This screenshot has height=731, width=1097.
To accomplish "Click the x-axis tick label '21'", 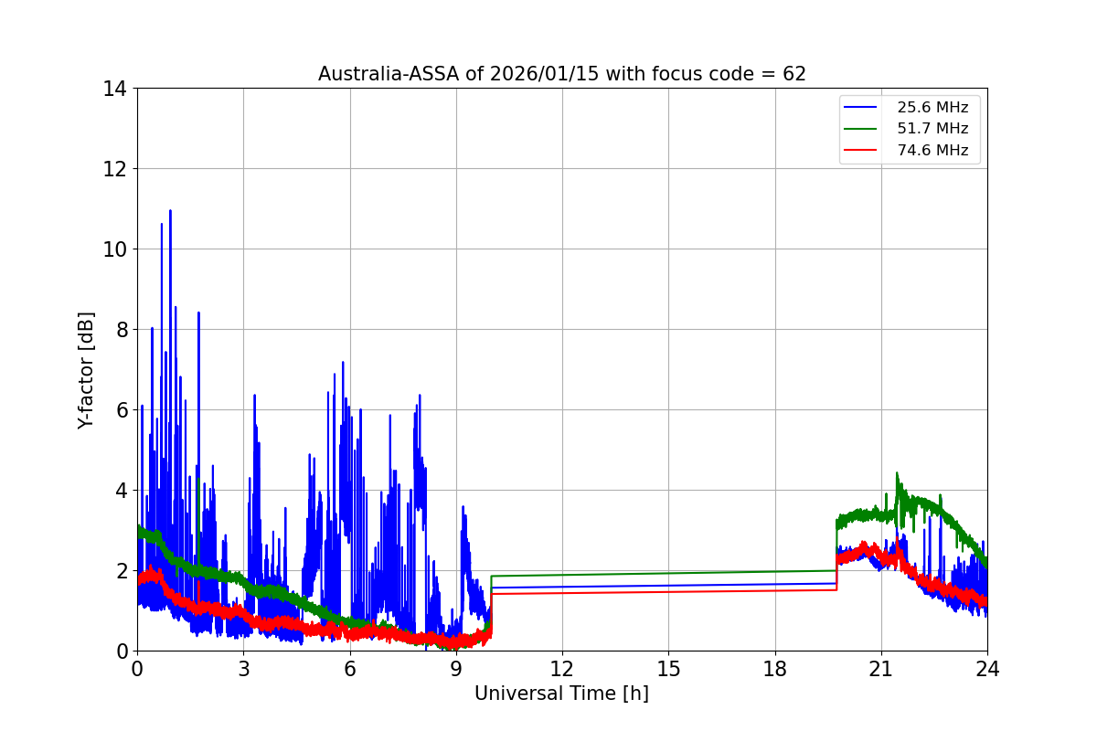I will [881, 669].
